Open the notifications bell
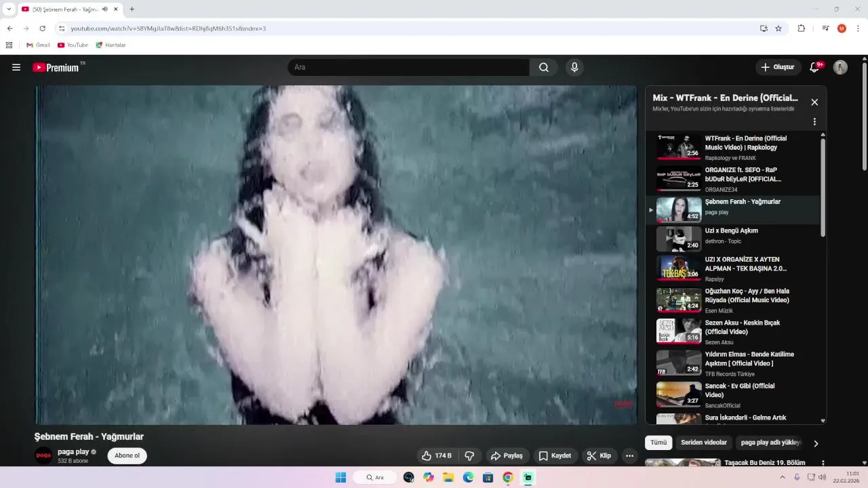The image size is (868, 488). tap(815, 67)
